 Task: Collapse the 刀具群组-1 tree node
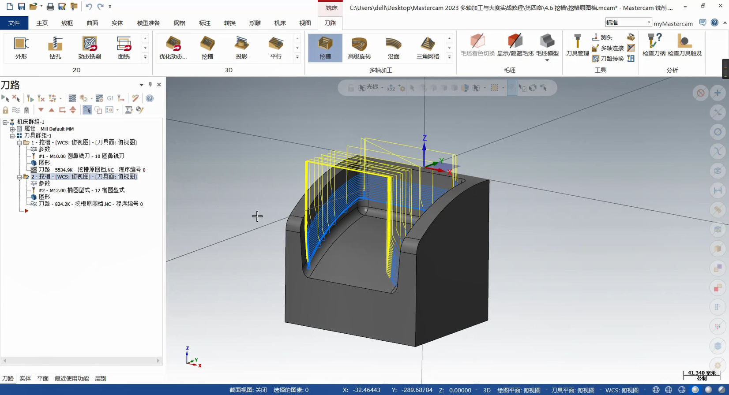click(x=12, y=136)
